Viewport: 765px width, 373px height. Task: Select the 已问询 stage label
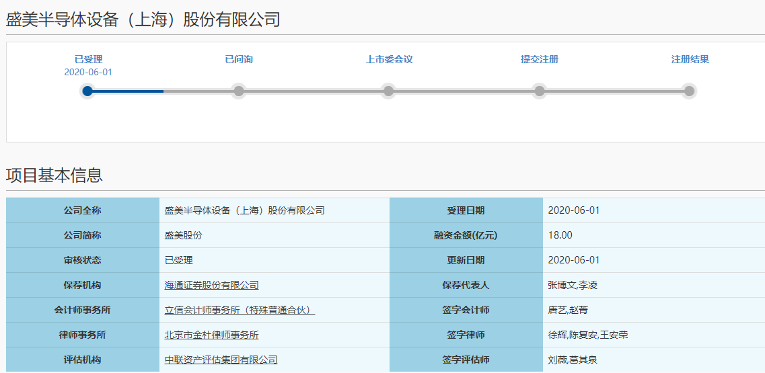click(x=239, y=60)
